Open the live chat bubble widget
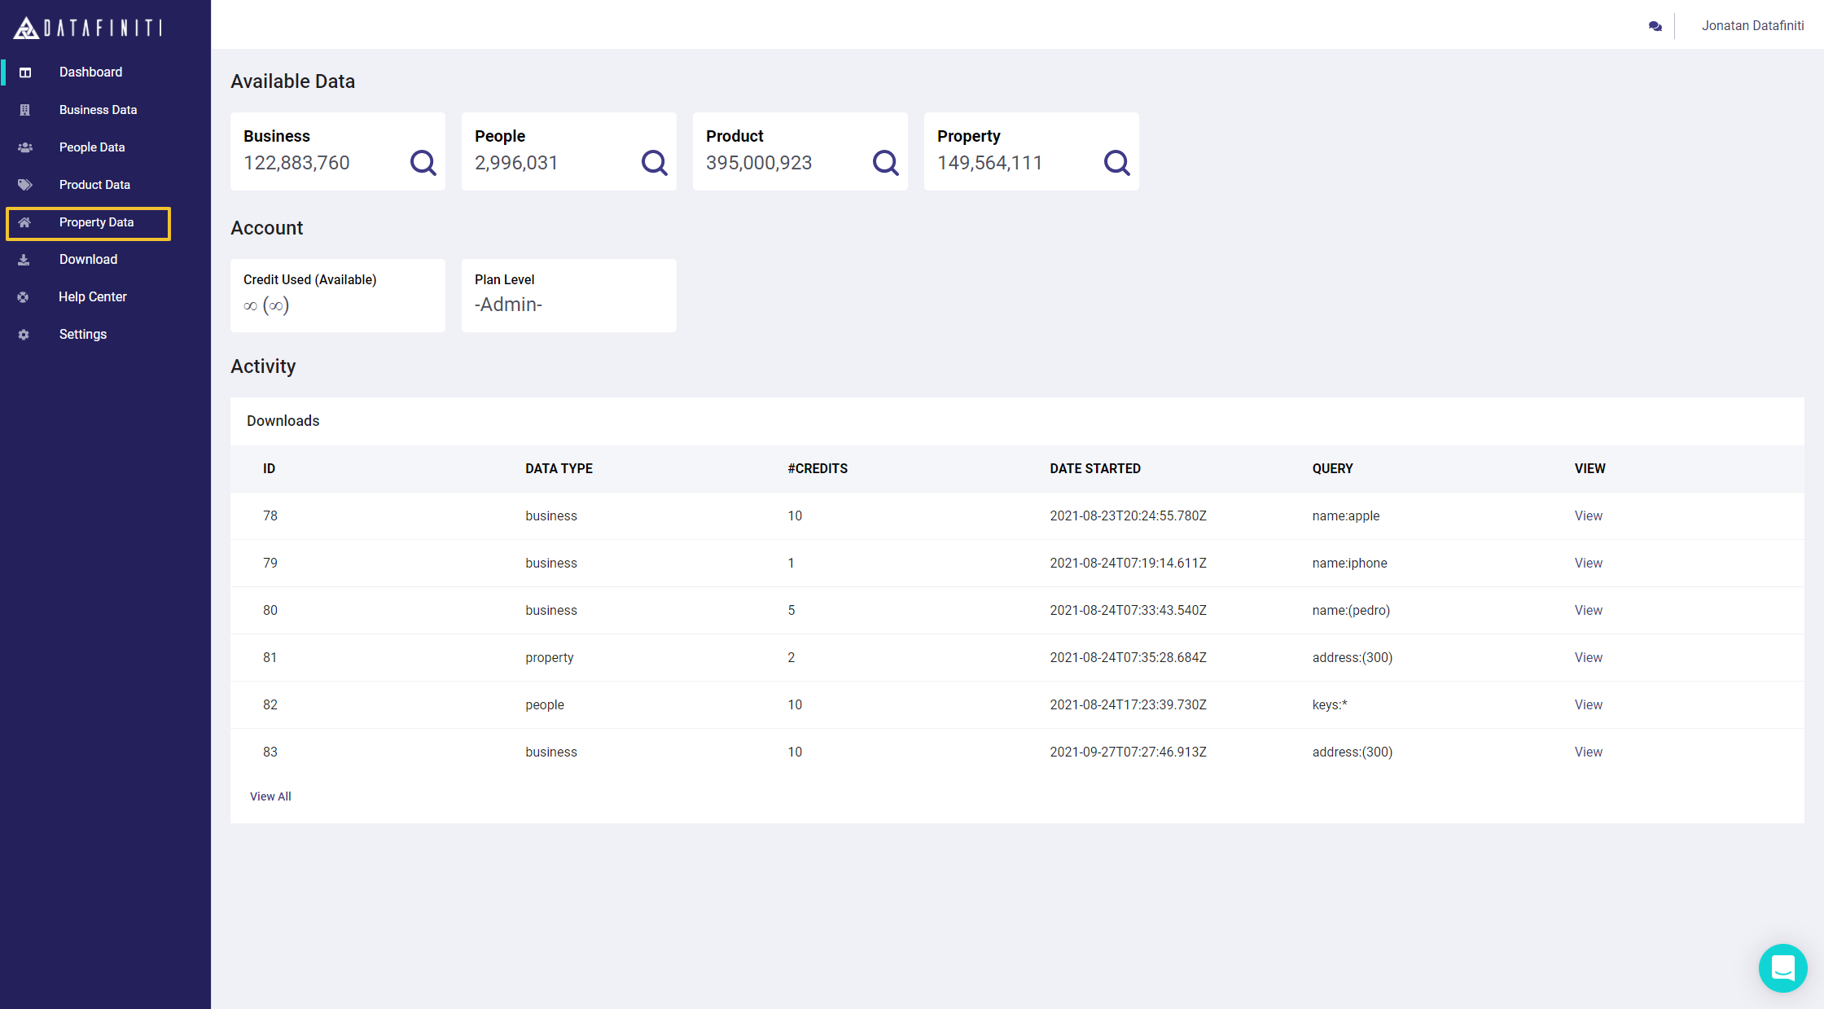1824x1009 pixels. tap(1782, 967)
